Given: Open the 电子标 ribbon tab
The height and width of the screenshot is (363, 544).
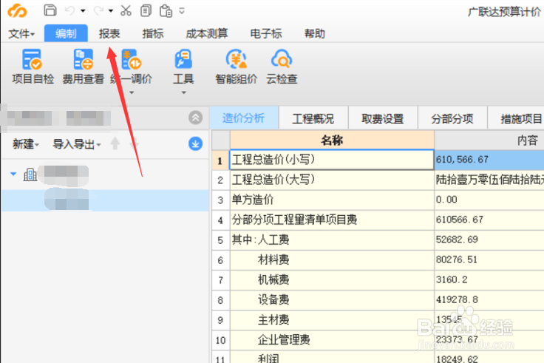Looking at the screenshot, I should [x=266, y=34].
